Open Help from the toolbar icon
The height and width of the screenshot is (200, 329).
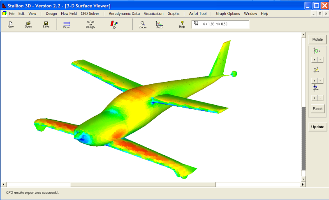point(182,25)
